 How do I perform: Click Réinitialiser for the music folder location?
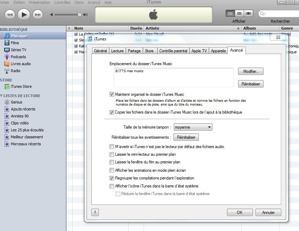(x=251, y=84)
